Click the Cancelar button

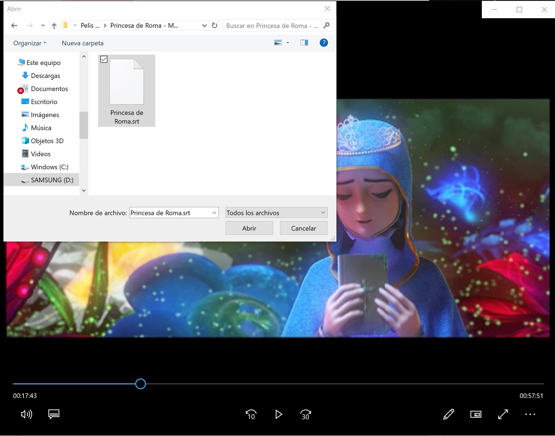pyautogui.click(x=303, y=228)
